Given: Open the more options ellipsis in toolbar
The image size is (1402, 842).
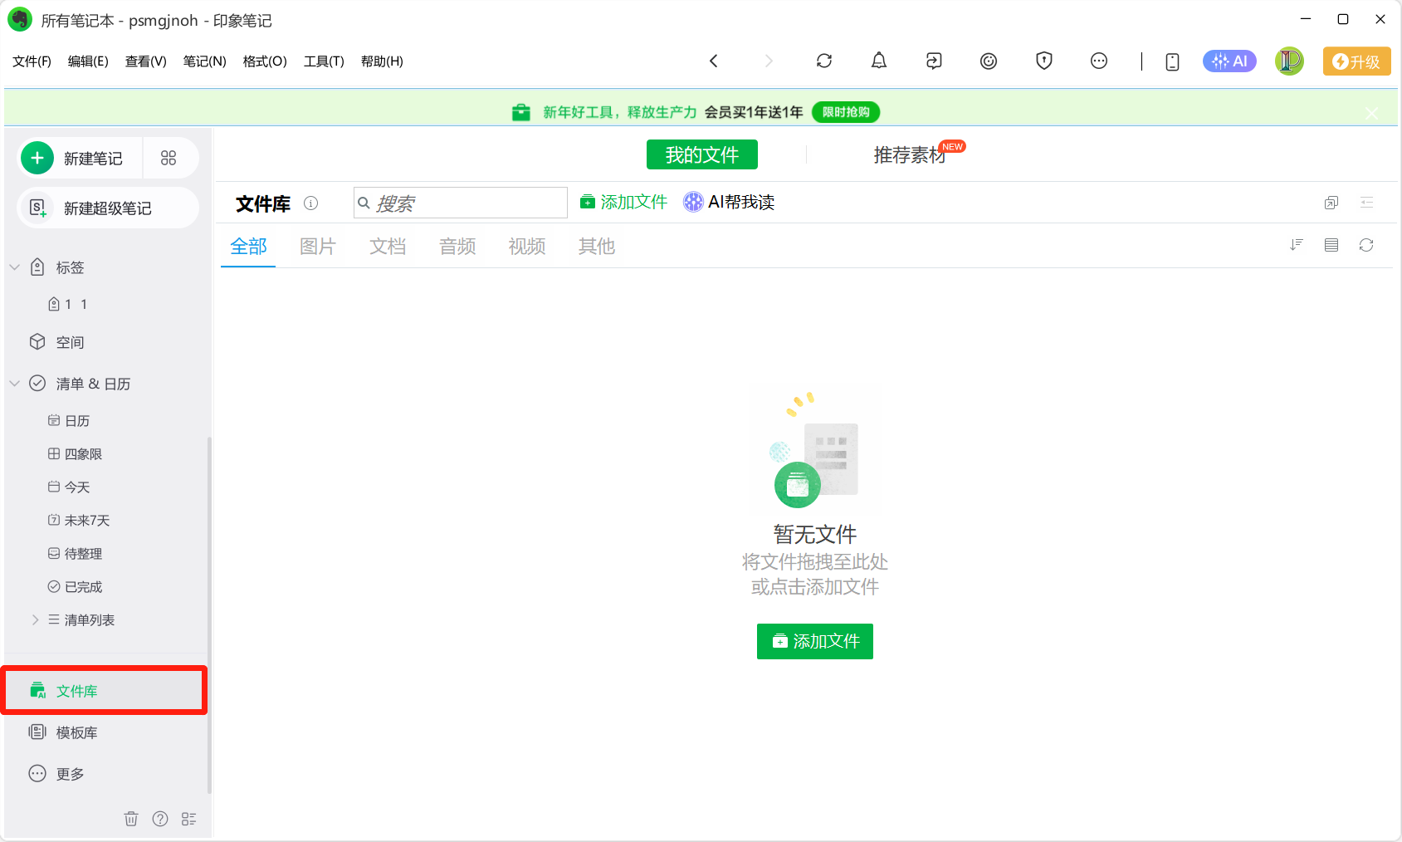Looking at the screenshot, I should click(x=1099, y=61).
